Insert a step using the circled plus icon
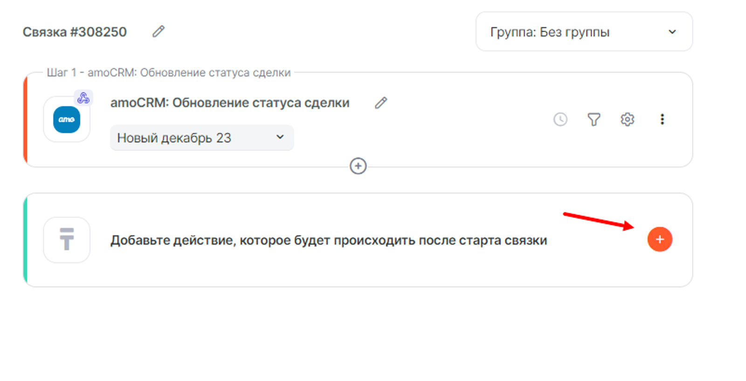Screen dimensions: 746x381 [x=358, y=166]
